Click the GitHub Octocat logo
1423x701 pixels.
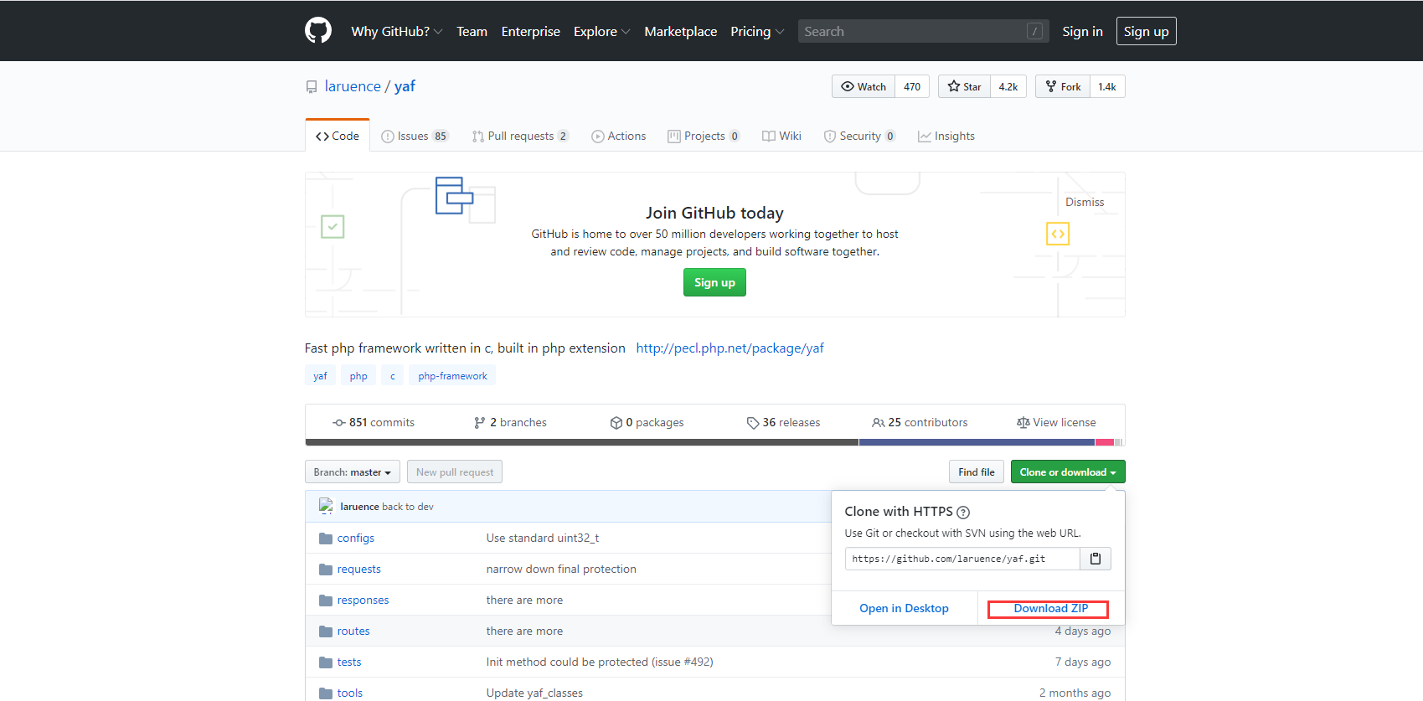click(x=318, y=31)
